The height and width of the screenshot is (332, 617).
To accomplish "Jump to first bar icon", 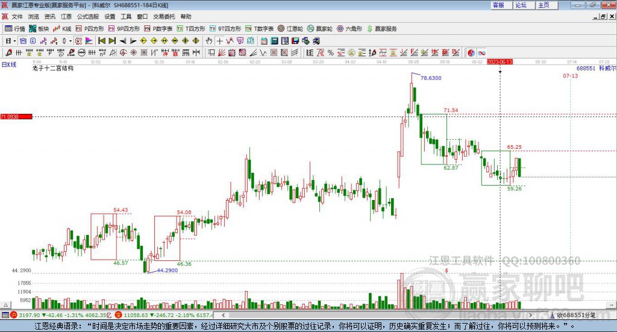I will tap(101, 41).
